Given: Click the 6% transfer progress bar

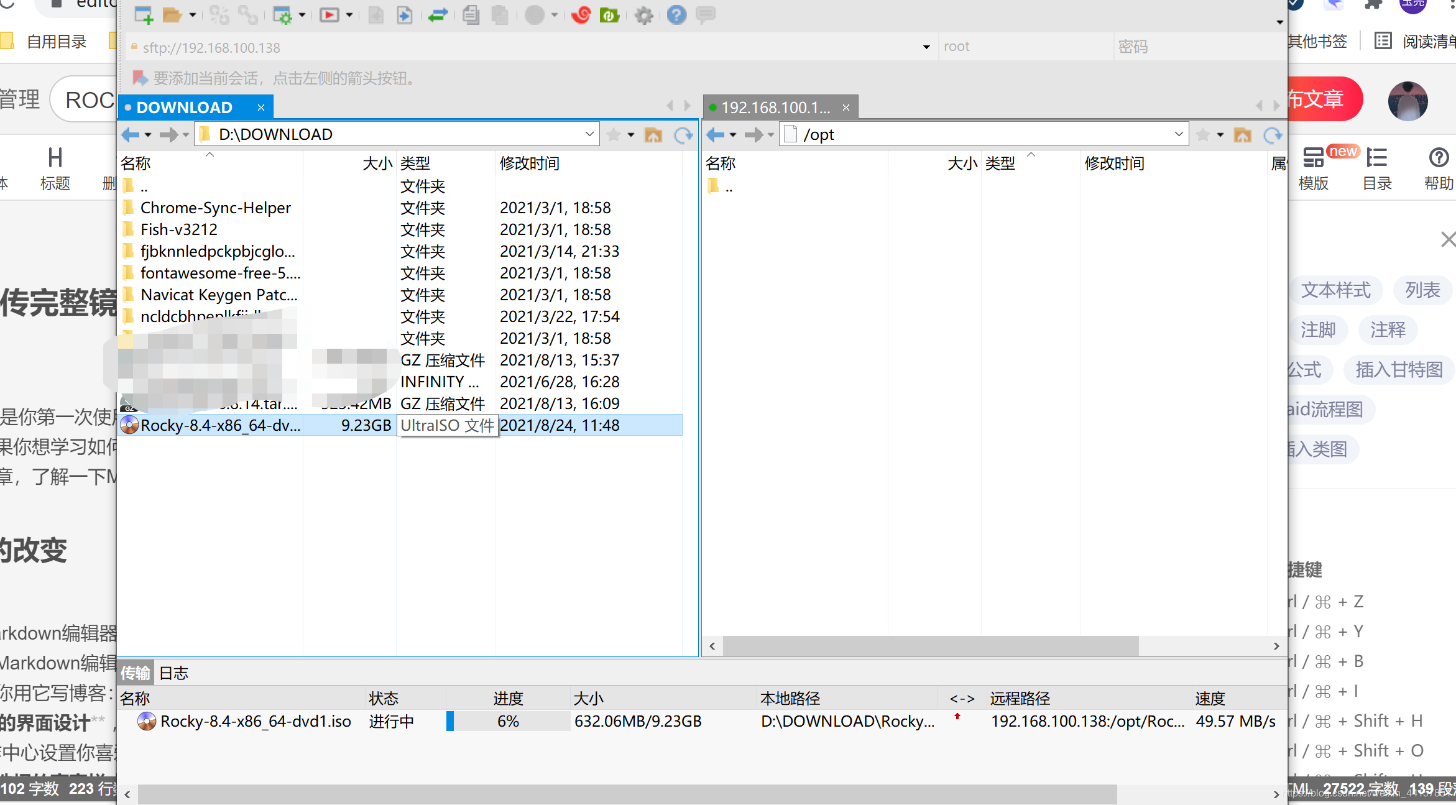Looking at the screenshot, I should (507, 721).
